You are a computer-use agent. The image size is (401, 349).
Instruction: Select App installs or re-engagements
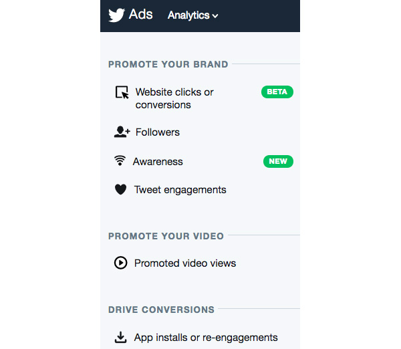tap(206, 338)
